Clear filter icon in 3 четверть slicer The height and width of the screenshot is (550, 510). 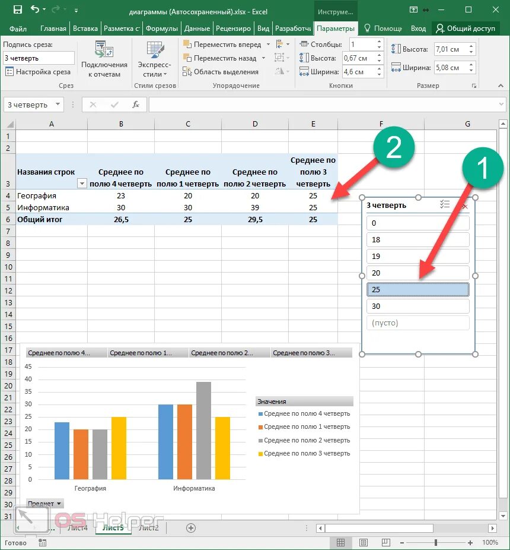point(465,206)
